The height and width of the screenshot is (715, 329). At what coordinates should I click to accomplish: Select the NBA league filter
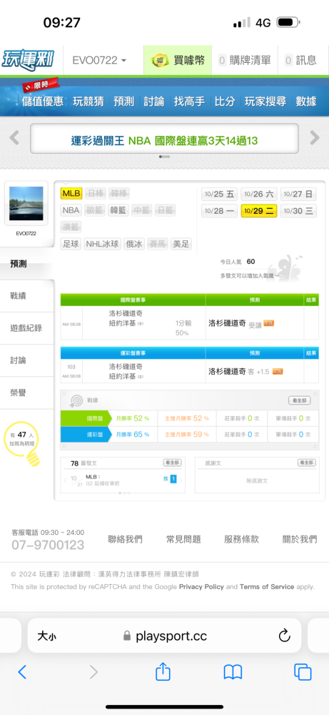coord(71,210)
